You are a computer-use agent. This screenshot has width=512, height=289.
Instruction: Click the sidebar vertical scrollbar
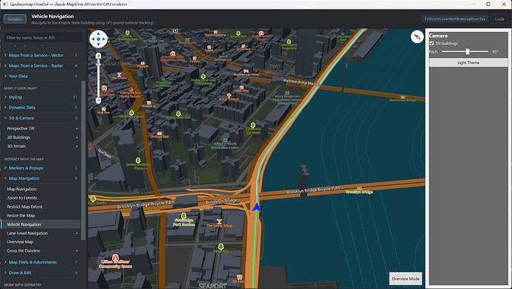click(x=83, y=160)
